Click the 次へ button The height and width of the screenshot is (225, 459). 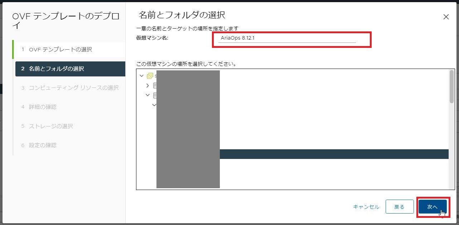coord(433,207)
